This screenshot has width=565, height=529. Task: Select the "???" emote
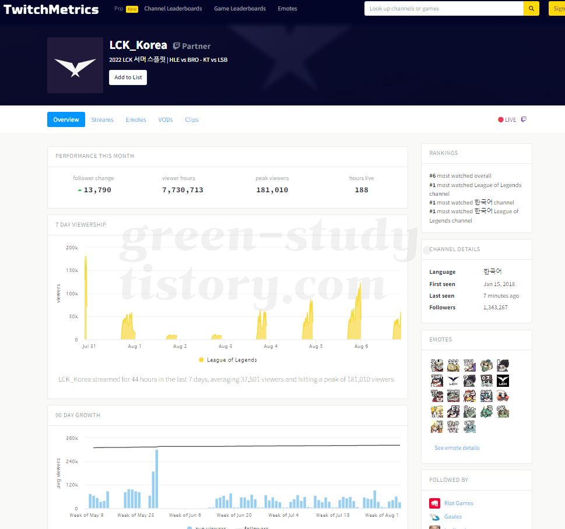[x=453, y=365]
